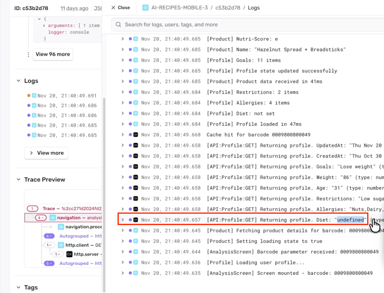Click the React icon on the navigation.proce span
The image size is (384, 293).
61,227
